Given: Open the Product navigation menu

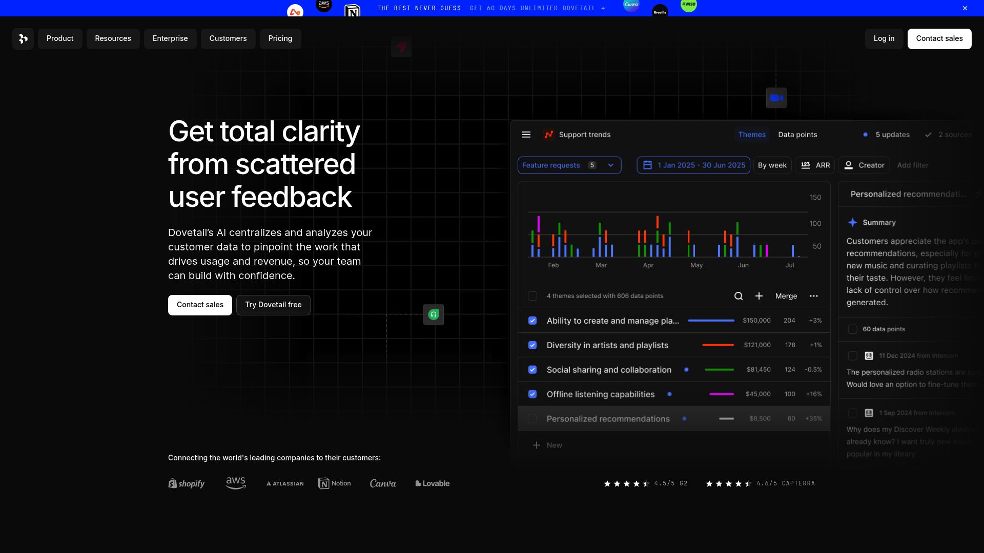Looking at the screenshot, I should click(x=60, y=39).
